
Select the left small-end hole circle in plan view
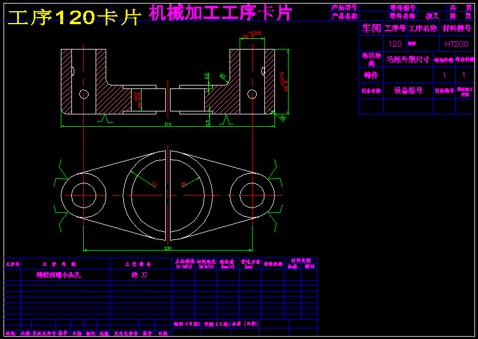(84, 195)
